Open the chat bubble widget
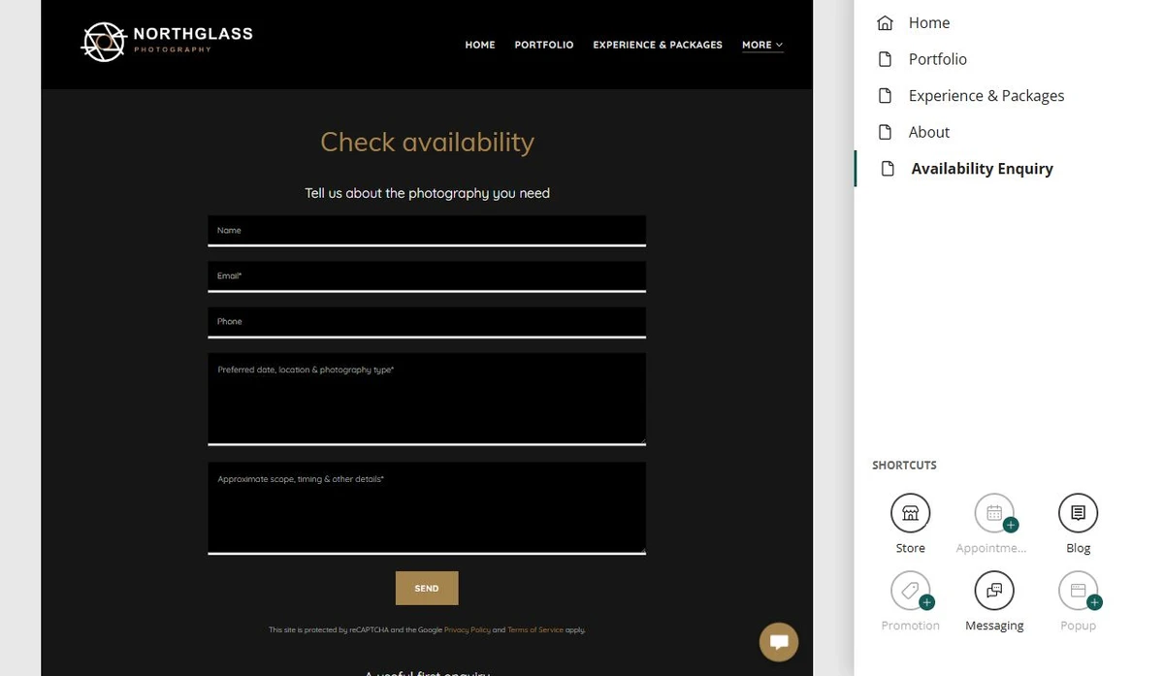Image resolution: width=1164 pixels, height=676 pixels. click(778, 642)
